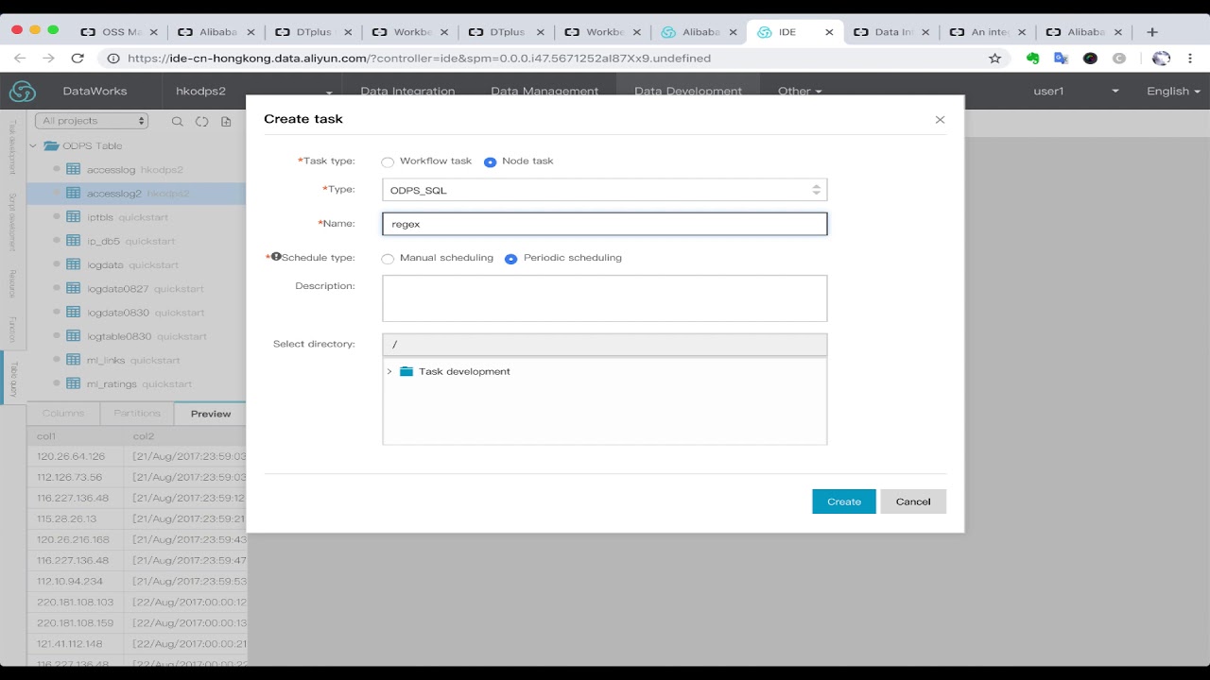The height and width of the screenshot is (680, 1210).
Task: Click the cell with IP 120.26.64.126
Action: 76,456
